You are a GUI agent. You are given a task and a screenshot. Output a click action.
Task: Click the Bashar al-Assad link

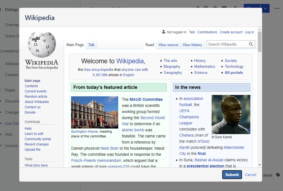[209, 160]
